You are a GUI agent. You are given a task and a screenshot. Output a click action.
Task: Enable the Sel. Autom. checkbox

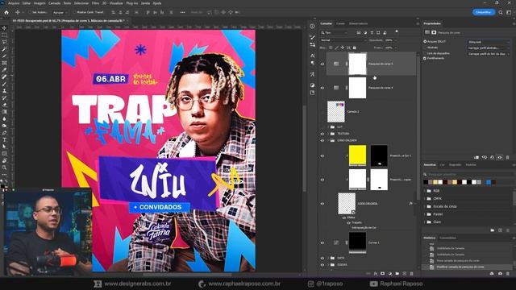pos(30,13)
